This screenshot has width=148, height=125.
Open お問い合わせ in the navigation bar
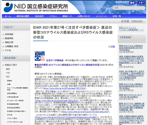coord(84,16)
